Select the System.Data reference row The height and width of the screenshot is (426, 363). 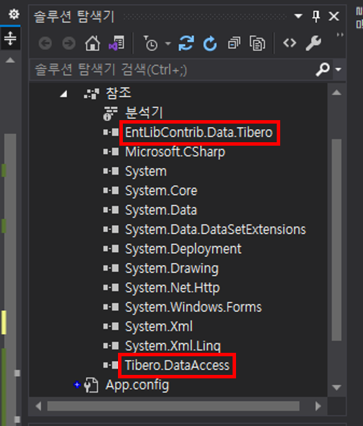click(161, 210)
